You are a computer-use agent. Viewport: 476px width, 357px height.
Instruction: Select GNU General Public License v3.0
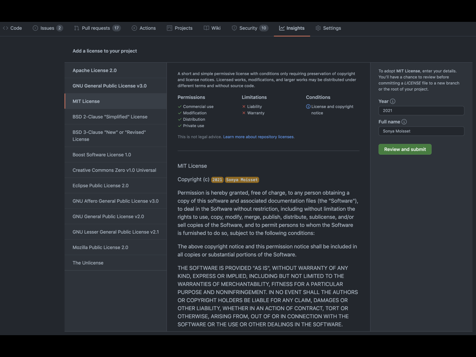pyautogui.click(x=116, y=86)
